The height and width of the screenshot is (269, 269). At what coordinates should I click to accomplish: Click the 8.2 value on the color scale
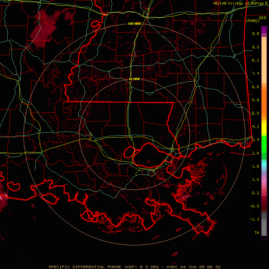(x=256, y=60)
